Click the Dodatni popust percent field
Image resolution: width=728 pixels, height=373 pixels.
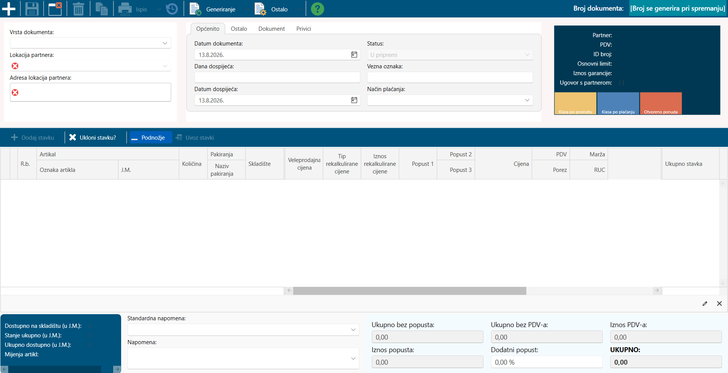coord(546,362)
